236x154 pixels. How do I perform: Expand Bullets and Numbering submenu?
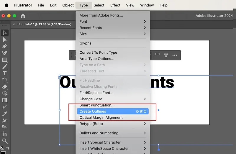pyautogui.click(x=113, y=133)
